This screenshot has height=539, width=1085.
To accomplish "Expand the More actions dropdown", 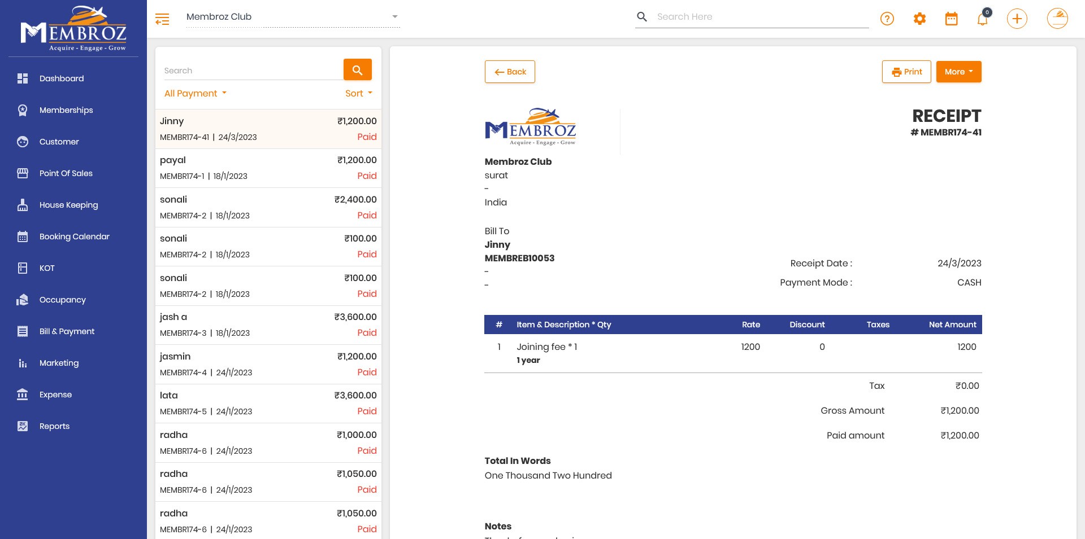I will tap(959, 72).
